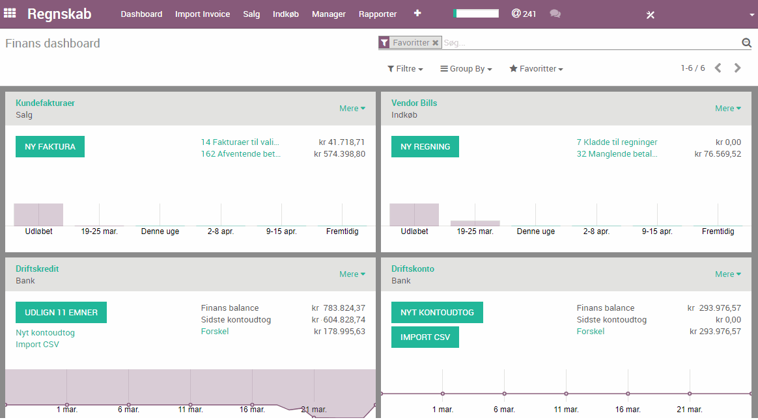Open the chat conversations icon

(x=555, y=14)
